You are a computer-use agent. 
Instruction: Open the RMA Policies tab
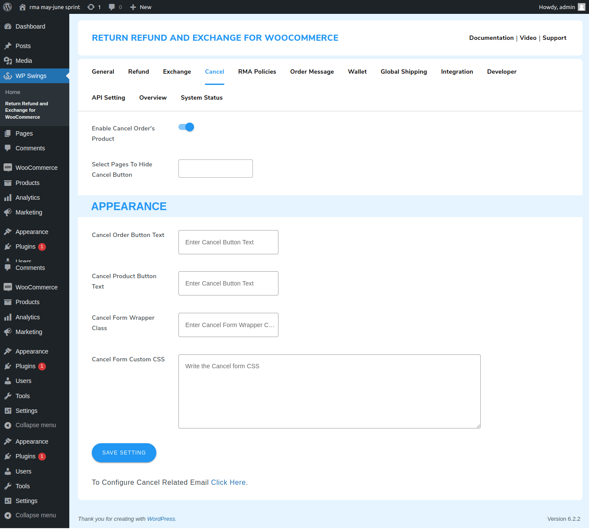click(257, 71)
